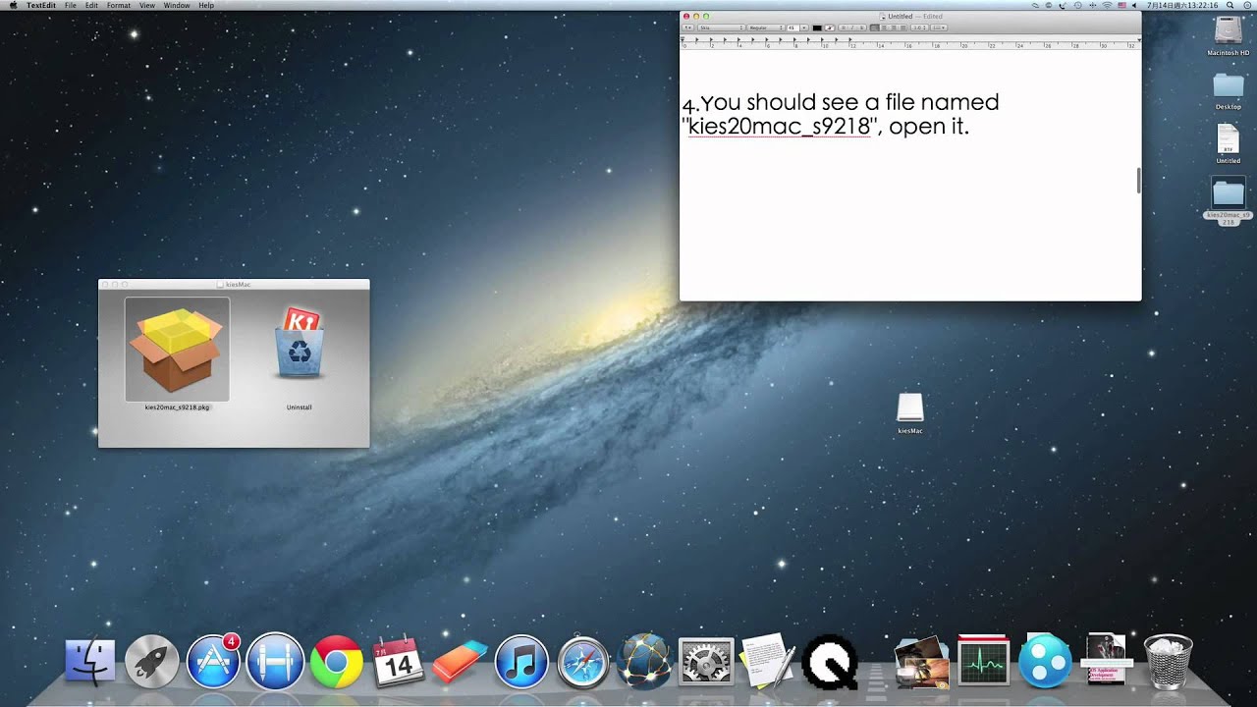Toggle bold formatting in TextEdit
The height and width of the screenshot is (707, 1257).
844,27
